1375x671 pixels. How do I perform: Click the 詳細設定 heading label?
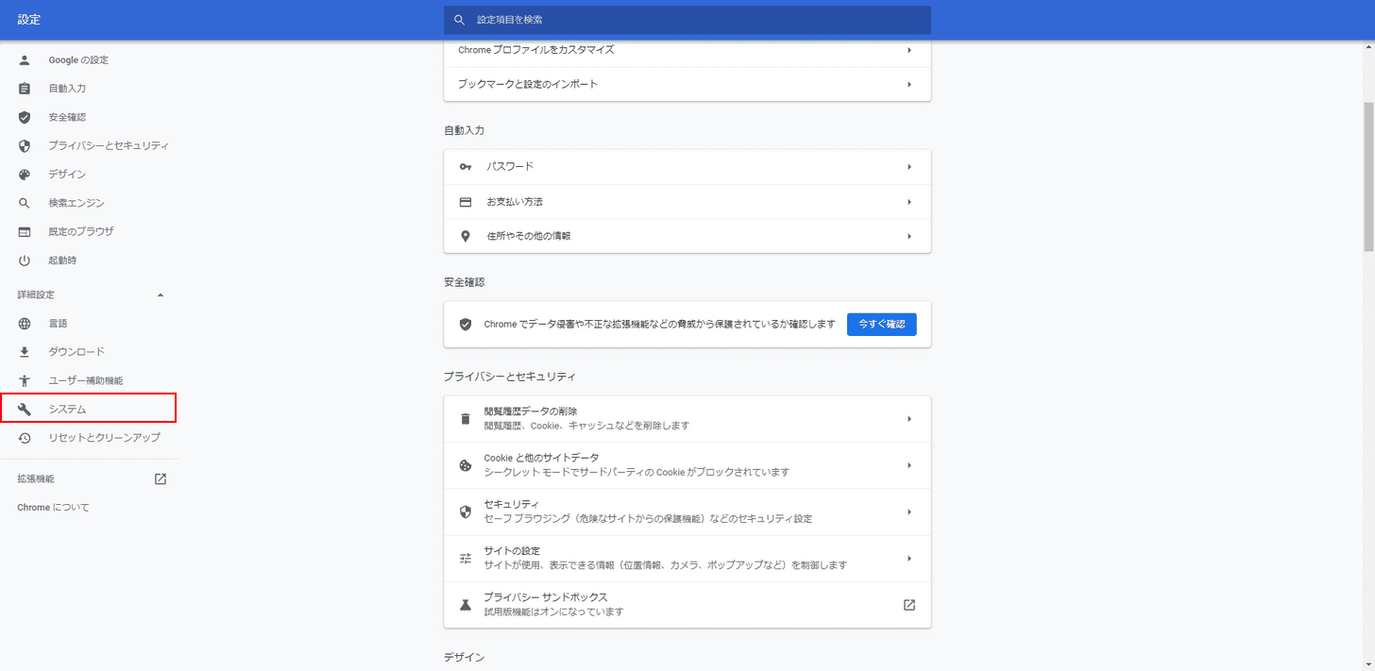36,295
